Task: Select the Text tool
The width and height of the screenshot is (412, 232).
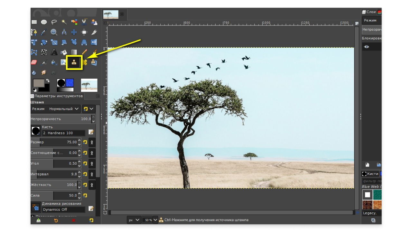Action: point(54,52)
